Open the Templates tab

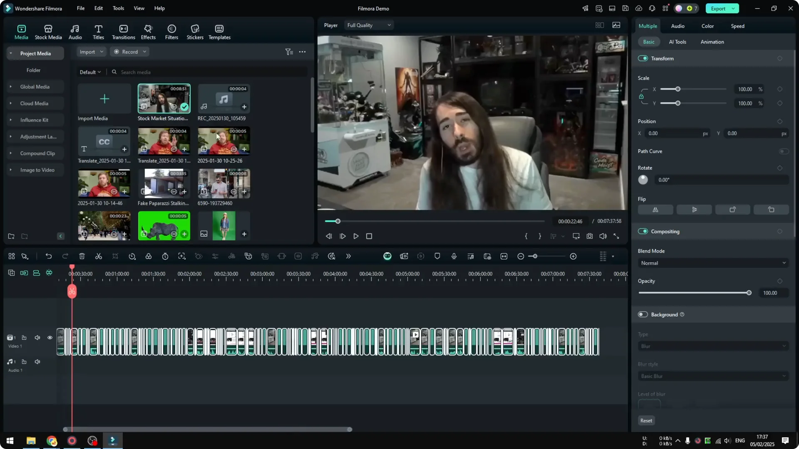pos(219,32)
